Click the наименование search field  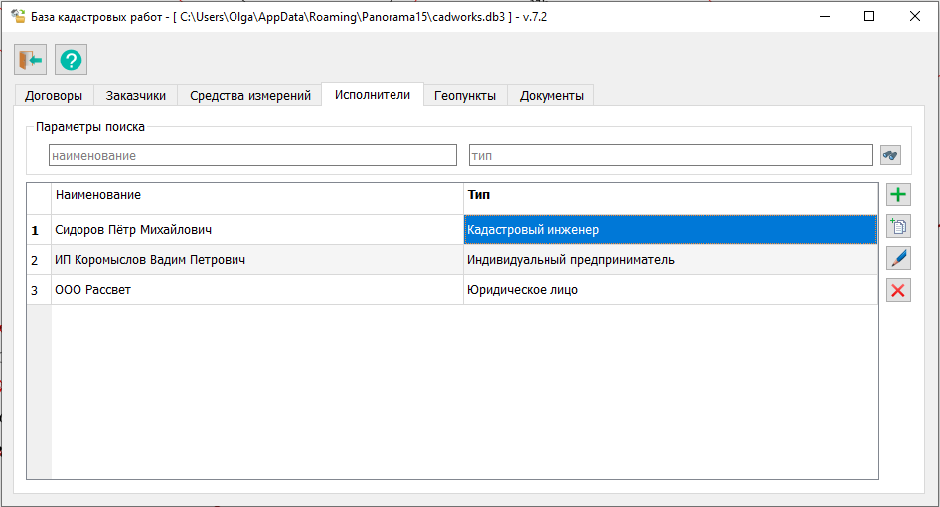(252, 156)
